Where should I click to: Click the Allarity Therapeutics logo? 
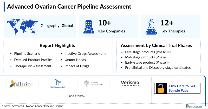(x=21, y=84)
